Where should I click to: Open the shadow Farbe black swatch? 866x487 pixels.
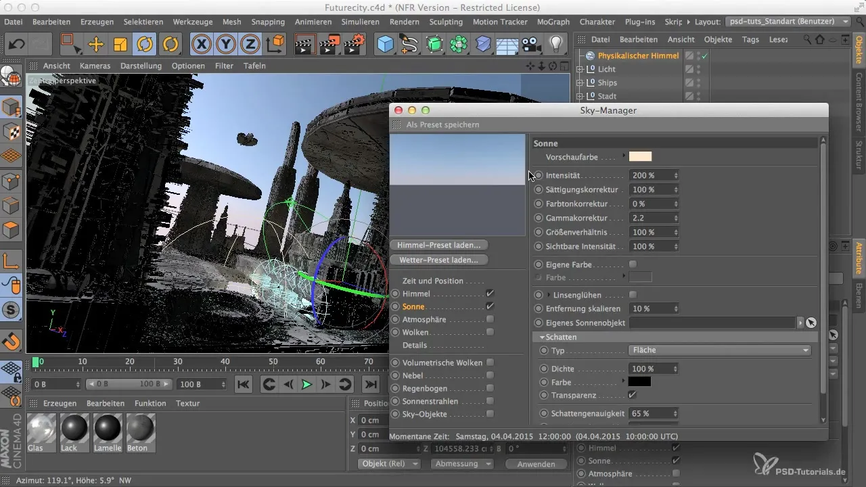[x=640, y=381]
